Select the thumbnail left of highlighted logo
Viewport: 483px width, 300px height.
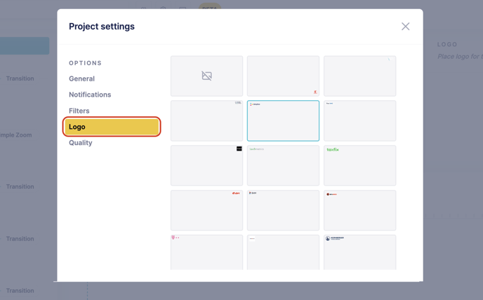point(206,121)
